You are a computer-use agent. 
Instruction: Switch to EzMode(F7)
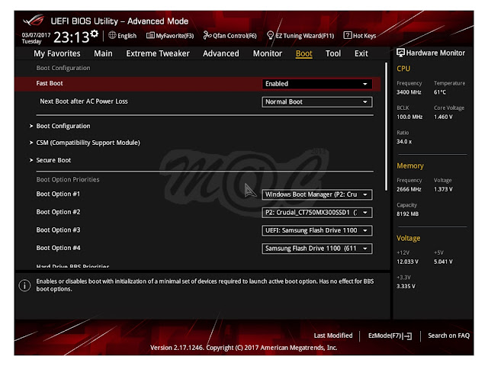click(x=385, y=335)
